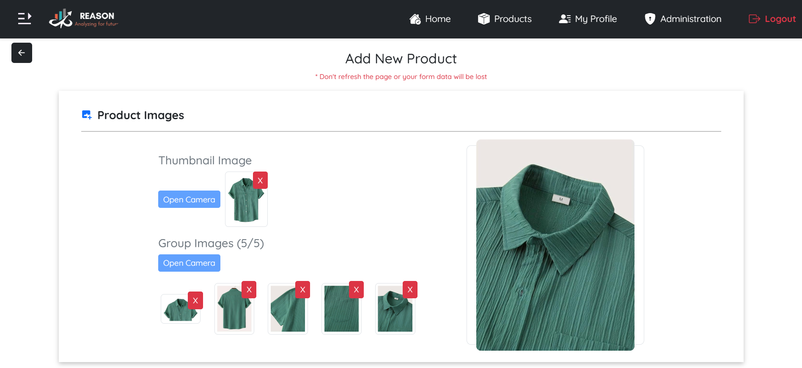
Task: Log out of the application
Action: click(x=772, y=19)
